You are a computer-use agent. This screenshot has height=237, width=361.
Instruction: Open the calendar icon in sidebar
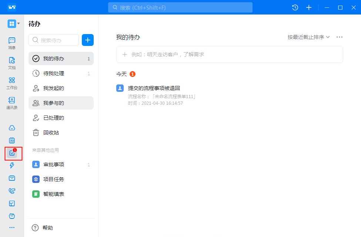(x=12, y=140)
